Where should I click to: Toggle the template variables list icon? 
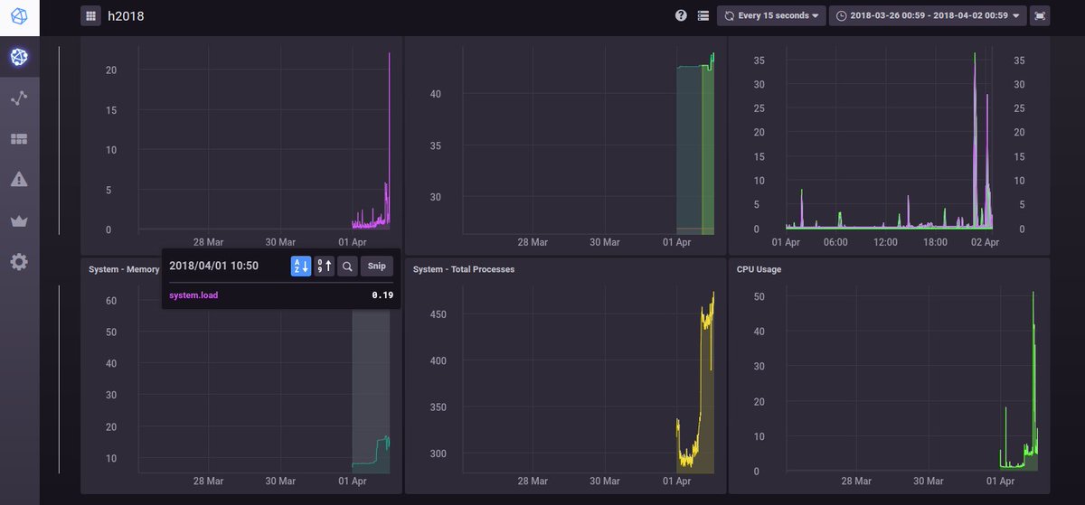pyautogui.click(x=703, y=15)
